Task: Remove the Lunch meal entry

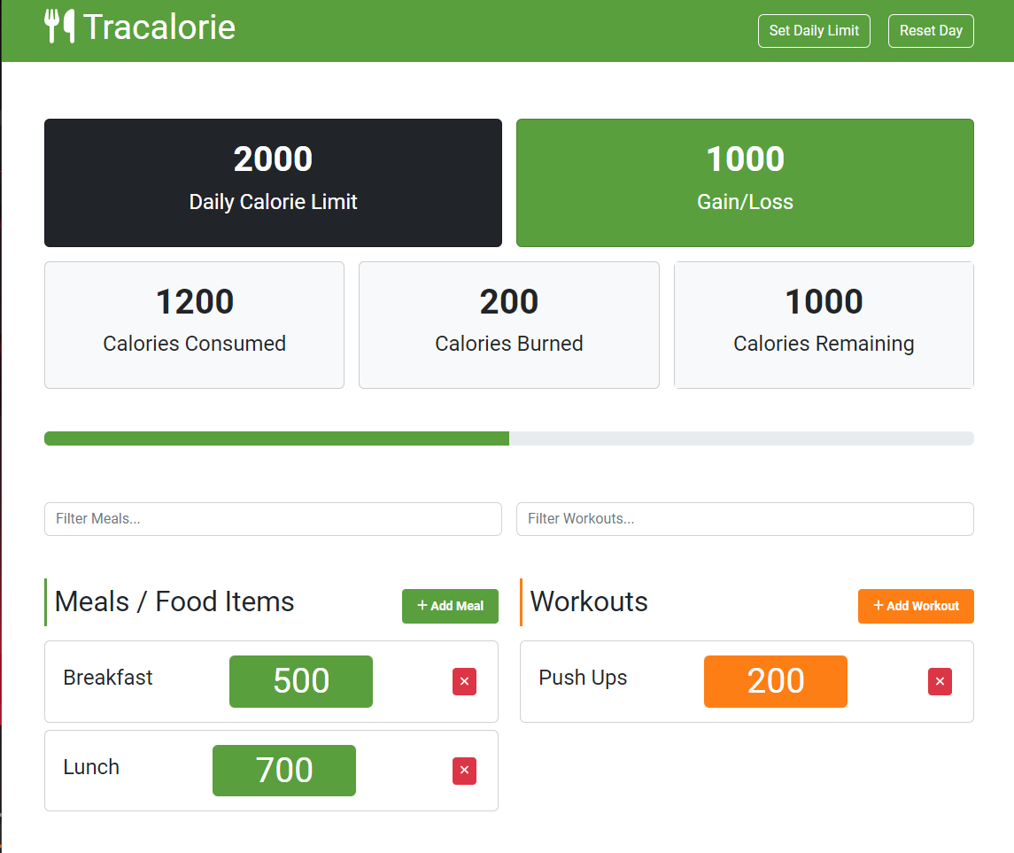Action: click(x=464, y=771)
